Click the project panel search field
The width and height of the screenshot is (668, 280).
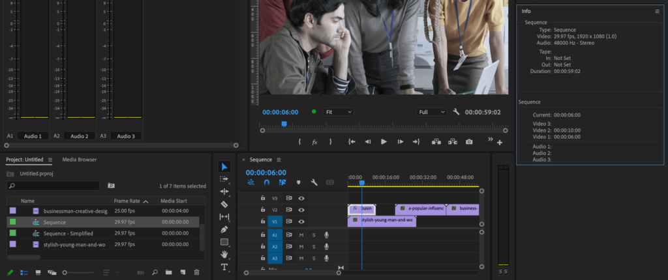pyautogui.click(x=53, y=186)
